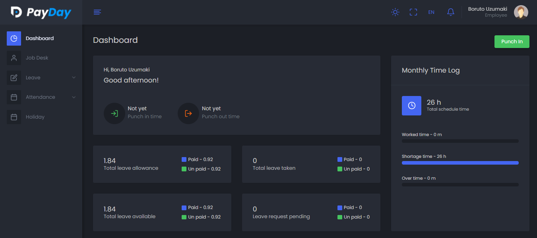537x238 pixels.
Task: Click the green Punch In button
Action: (x=512, y=42)
